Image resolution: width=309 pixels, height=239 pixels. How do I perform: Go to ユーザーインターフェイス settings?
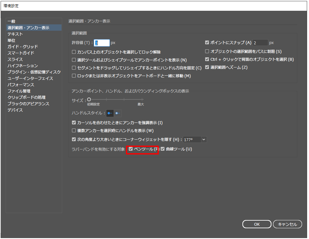pyautogui.click(x=30, y=79)
